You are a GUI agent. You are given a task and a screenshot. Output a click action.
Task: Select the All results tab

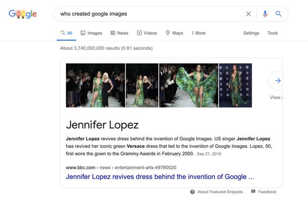[x=66, y=33]
